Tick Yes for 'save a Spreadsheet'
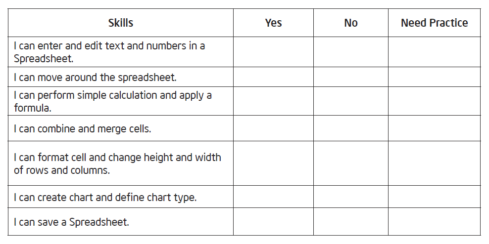Viewport: 489px width, 244px height. 273,222
